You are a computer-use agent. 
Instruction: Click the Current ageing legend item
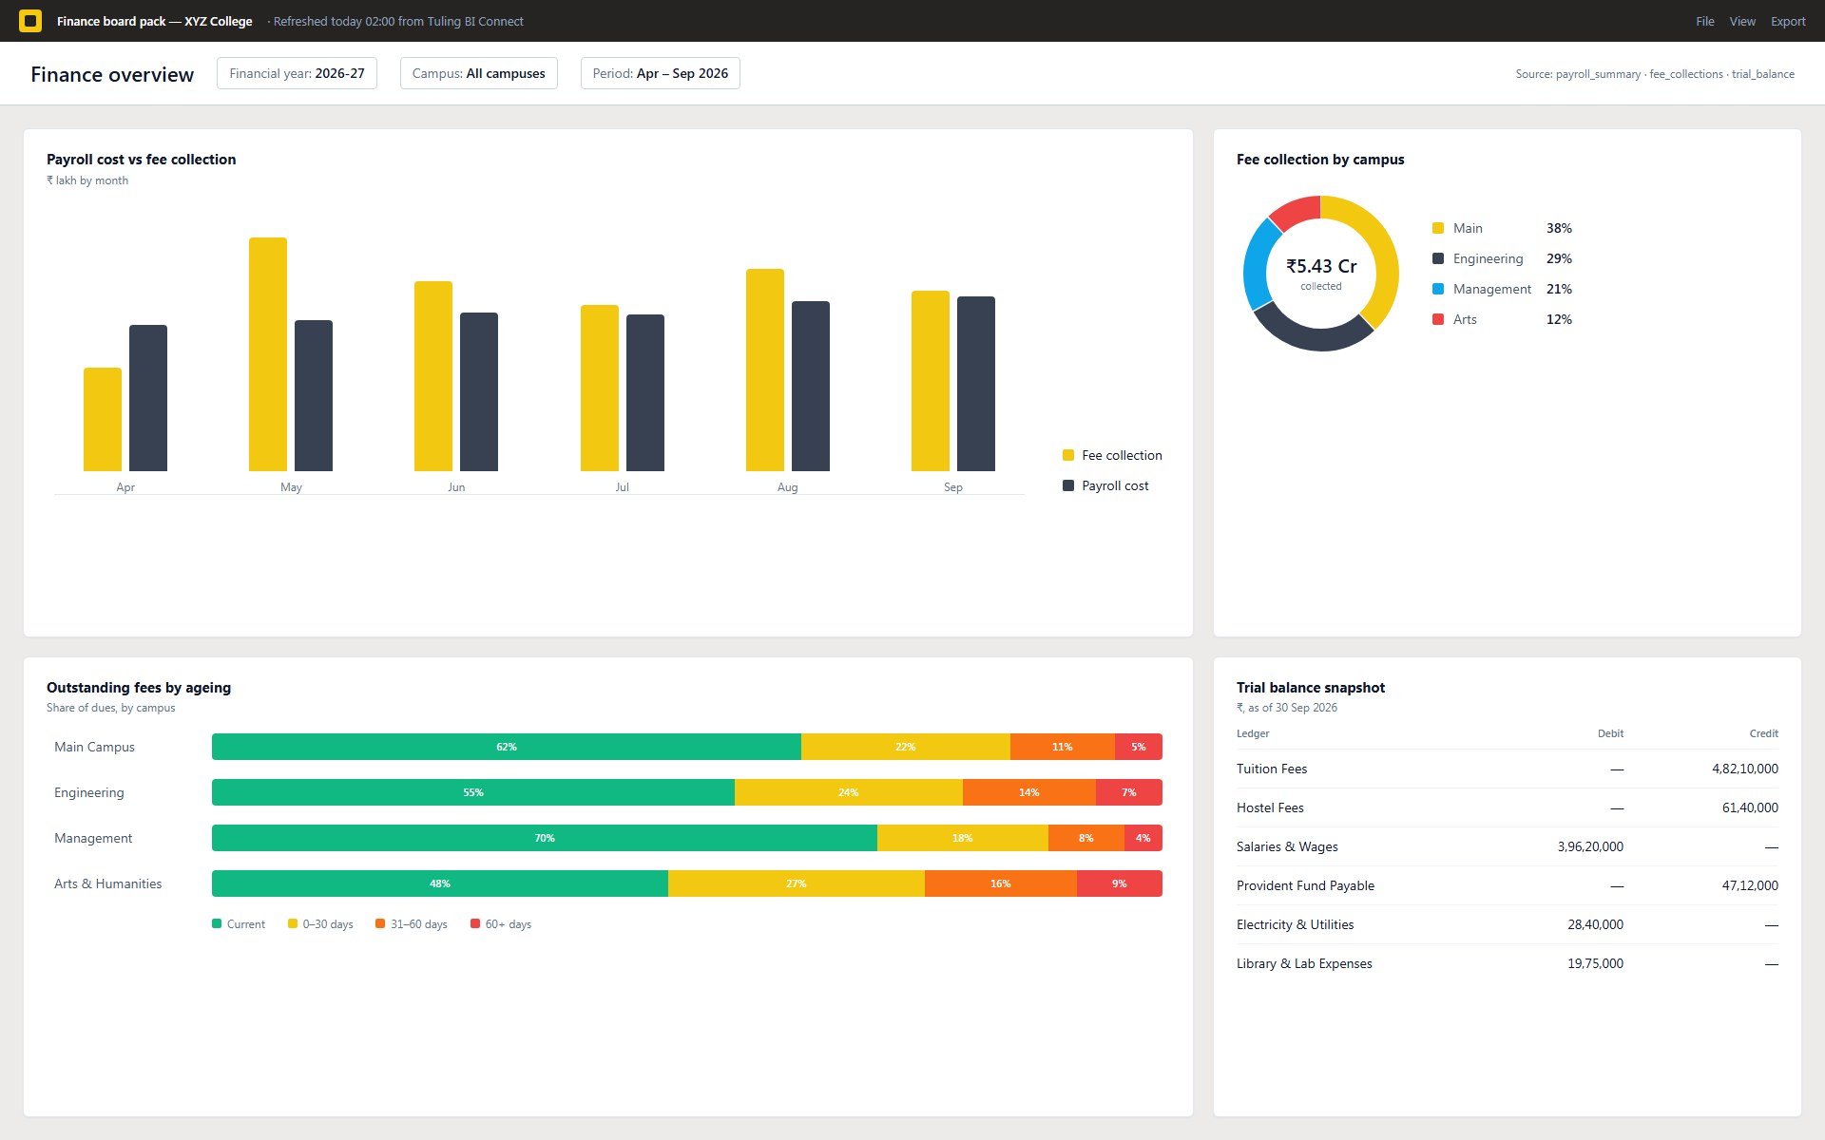[x=239, y=923]
